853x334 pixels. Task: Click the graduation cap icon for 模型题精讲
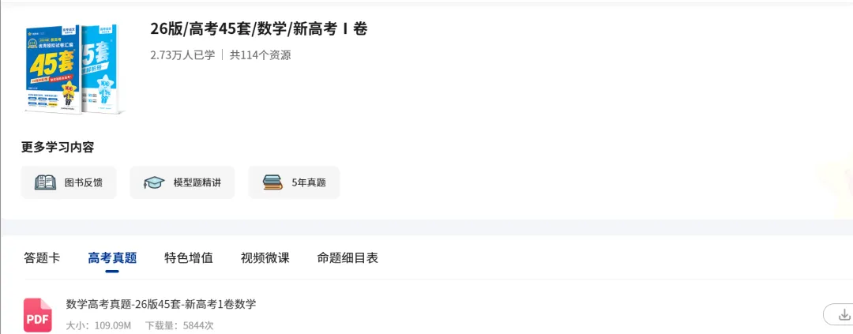coord(154,182)
